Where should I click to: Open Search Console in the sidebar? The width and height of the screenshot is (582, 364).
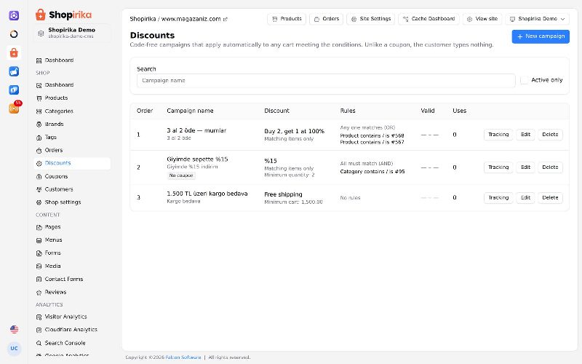pyautogui.click(x=72, y=343)
